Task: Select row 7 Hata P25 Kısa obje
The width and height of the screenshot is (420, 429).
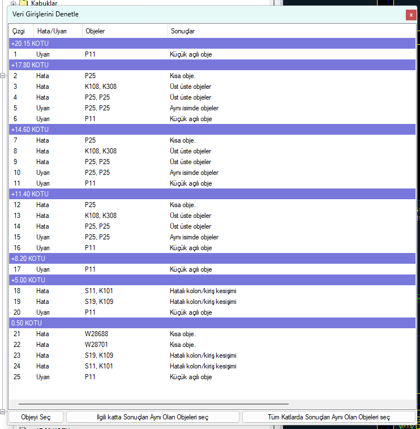Action: click(212, 140)
